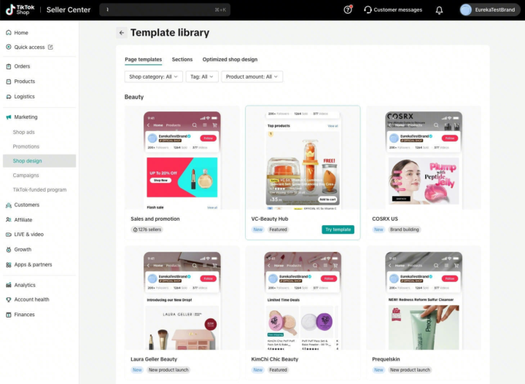Click the LIVE & video camera icon

click(9, 235)
